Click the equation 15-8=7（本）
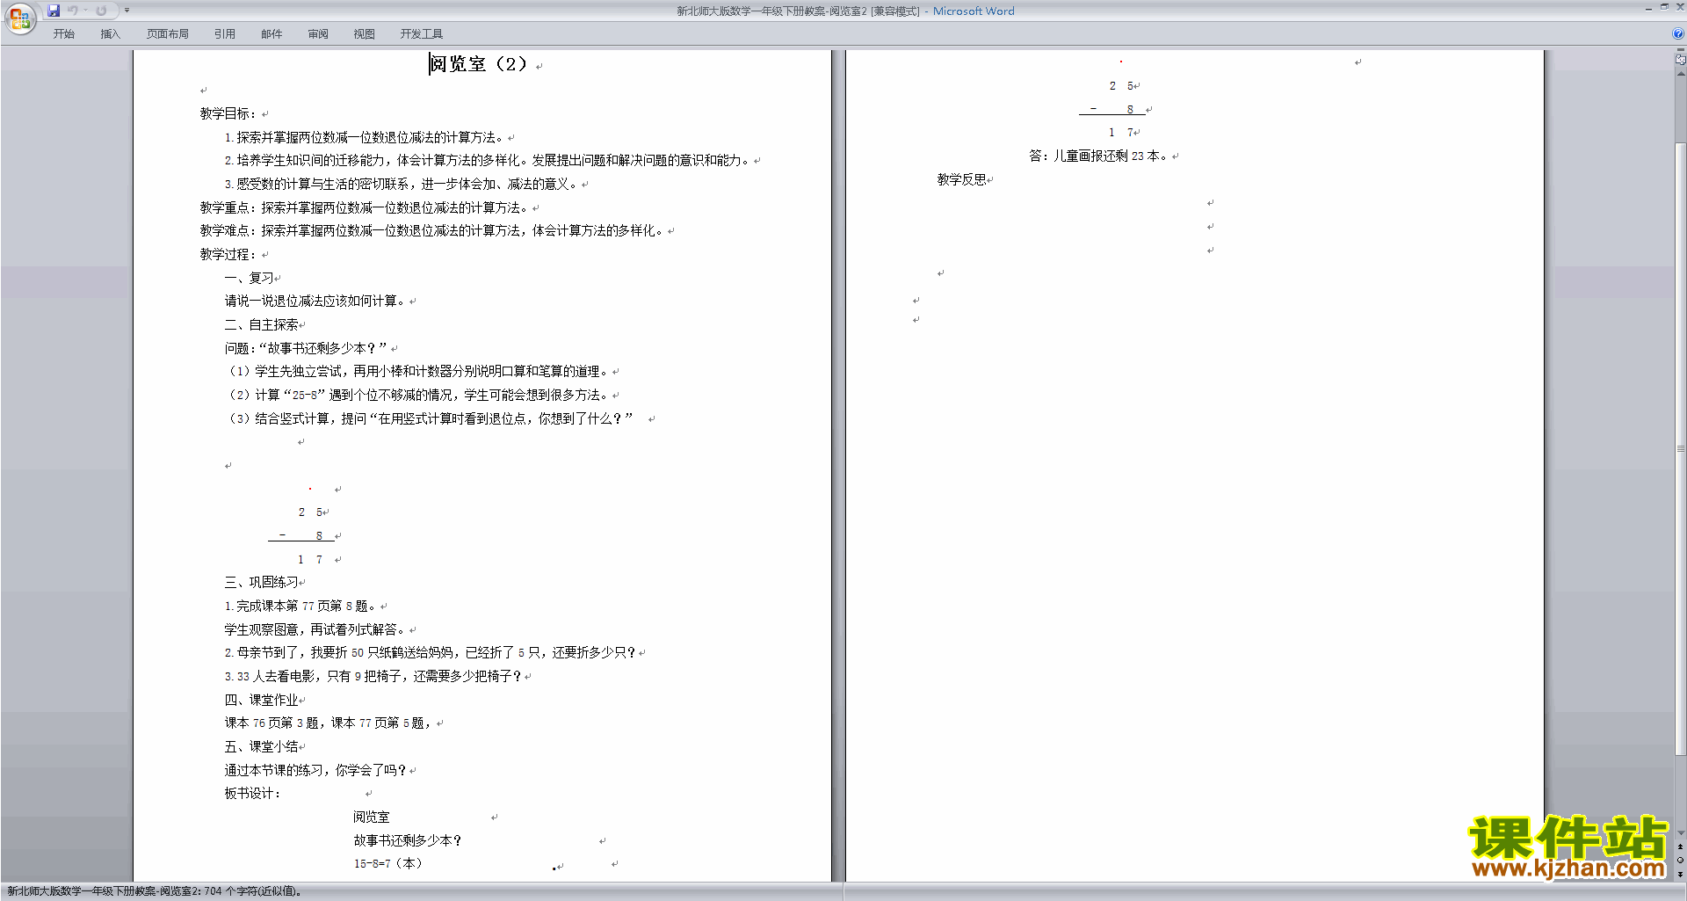1687x901 pixels. 388,863
